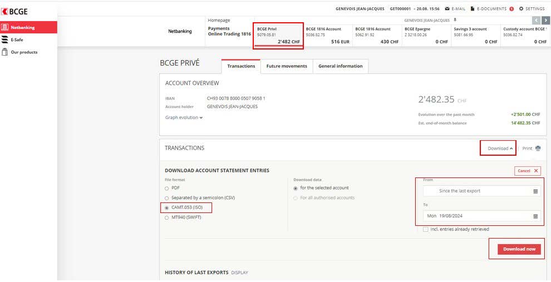The width and height of the screenshot is (551, 282).
Task: Click the E-Safe stack icon
Action: click(4, 39)
